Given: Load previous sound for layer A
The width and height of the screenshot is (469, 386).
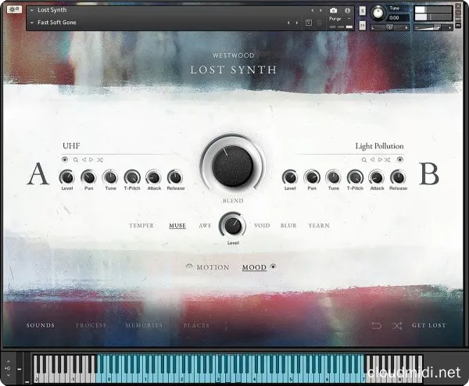Looking at the screenshot, I should point(84,160).
